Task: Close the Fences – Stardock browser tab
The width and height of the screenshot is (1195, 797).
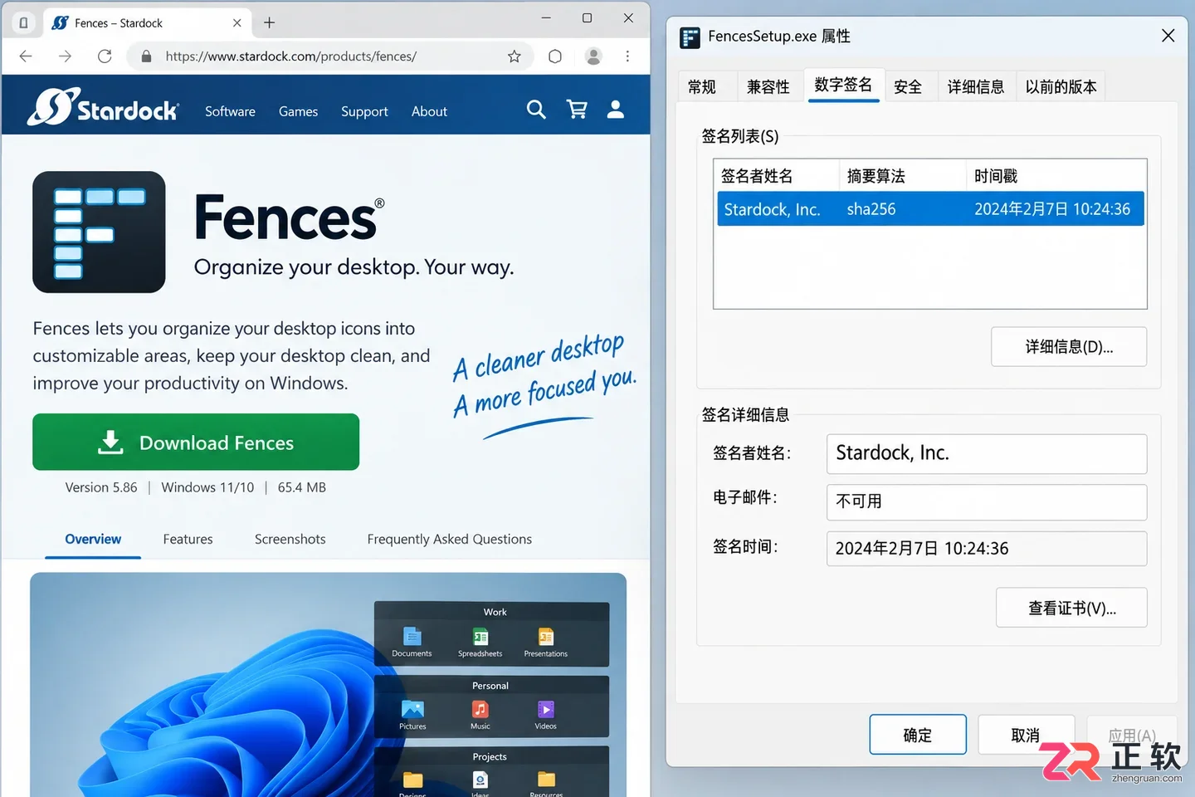Action: tap(237, 23)
